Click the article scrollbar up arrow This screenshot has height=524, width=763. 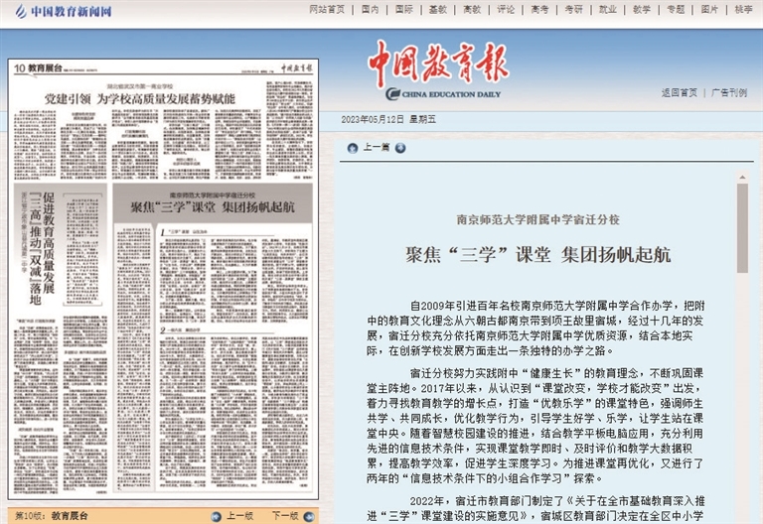point(742,177)
